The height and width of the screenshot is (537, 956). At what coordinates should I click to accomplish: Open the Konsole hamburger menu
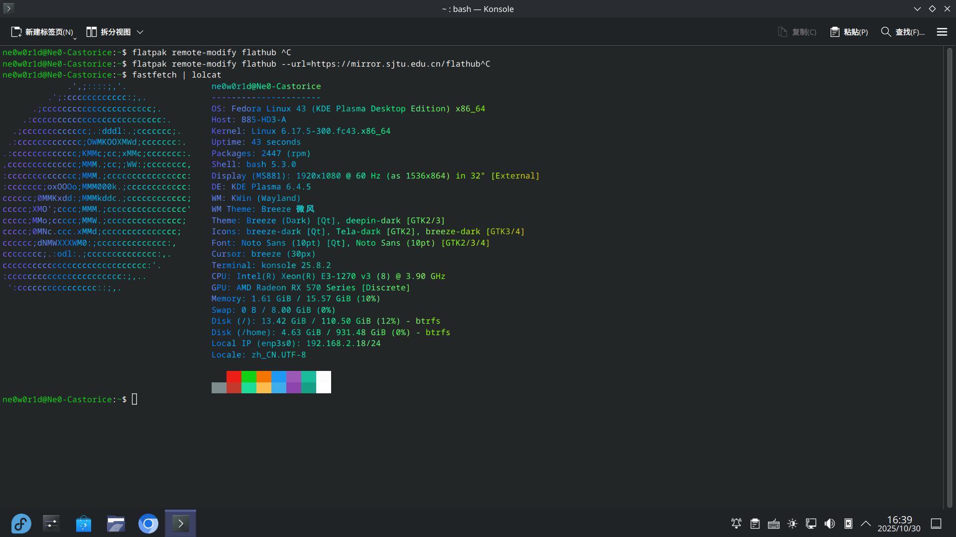click(942, 32)
